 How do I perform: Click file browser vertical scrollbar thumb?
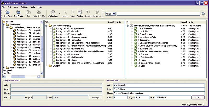[x=42, y=49]
